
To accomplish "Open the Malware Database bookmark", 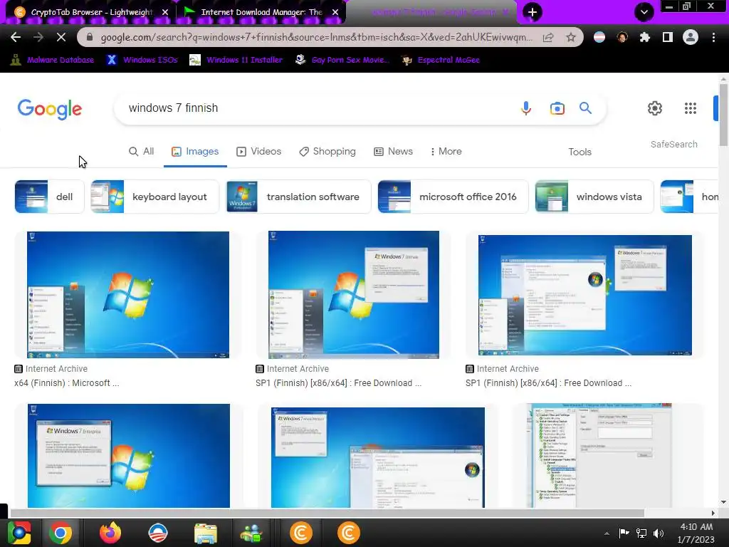I will [52, 60].
